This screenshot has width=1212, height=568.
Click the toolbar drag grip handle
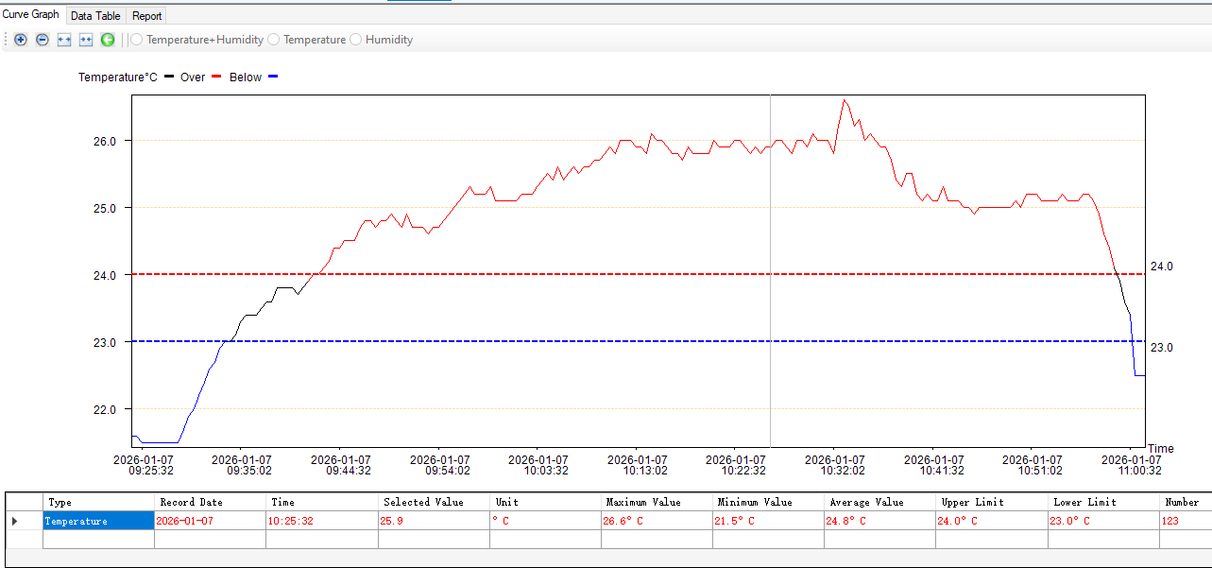coord(6,40)
